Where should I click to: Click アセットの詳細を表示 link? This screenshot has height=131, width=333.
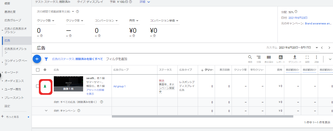click(x=95, y=92)
